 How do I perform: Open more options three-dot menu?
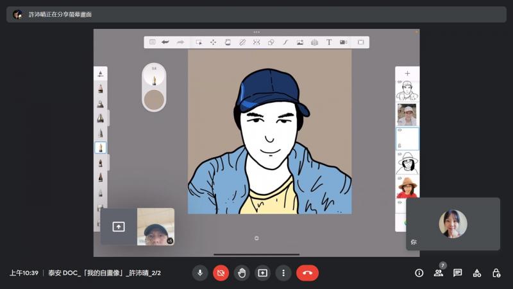[x=283, y=272]
